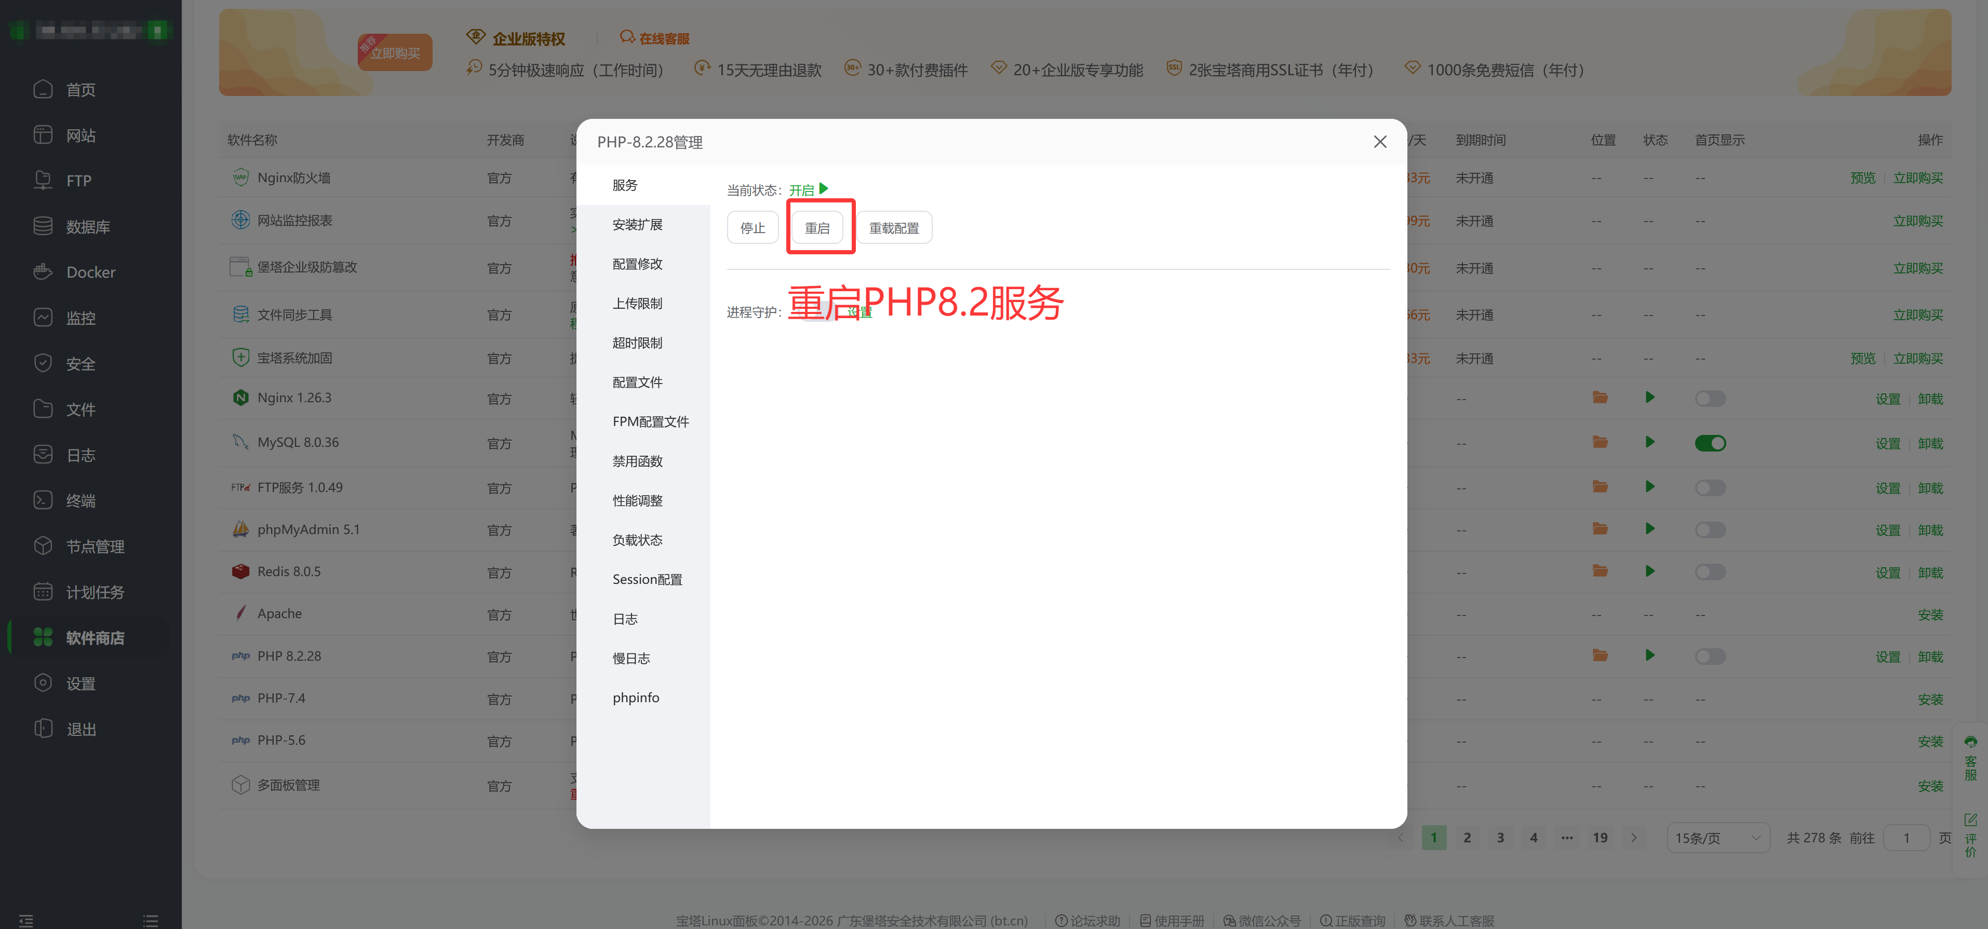This screenshot has height=929, width=1988.
Task: Open the FPM配置文件 tab
Action: point(650,421)
